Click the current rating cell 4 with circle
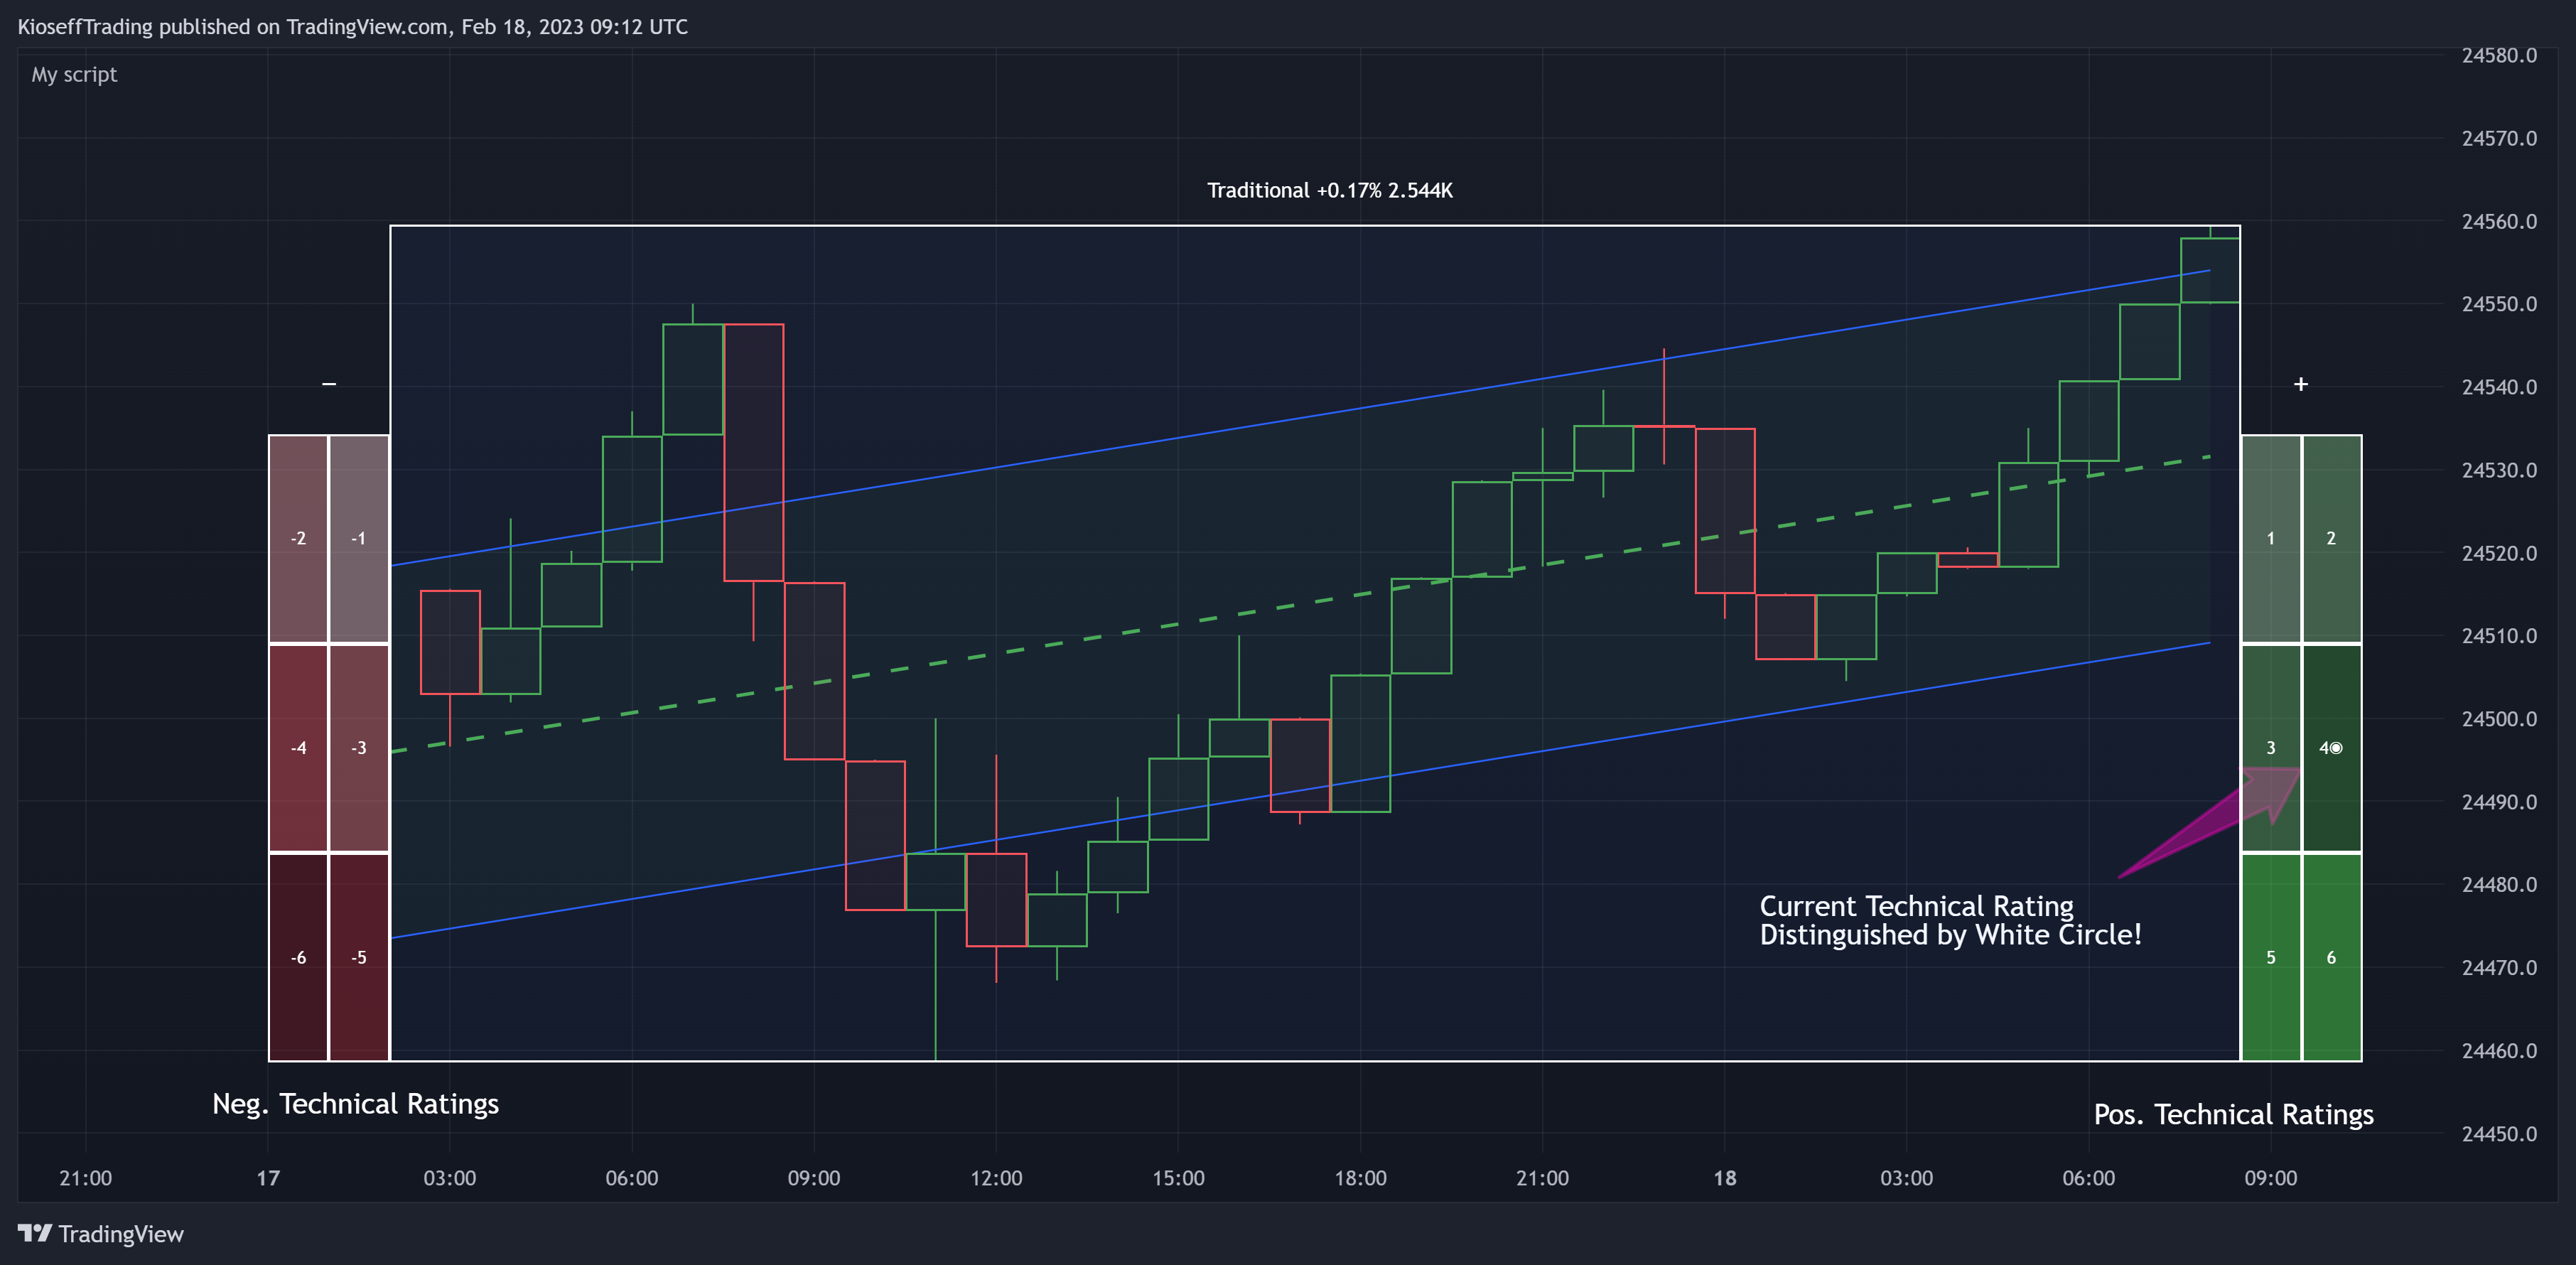The height and width of the screenshot is (1265, 2576). (2332, 748)
